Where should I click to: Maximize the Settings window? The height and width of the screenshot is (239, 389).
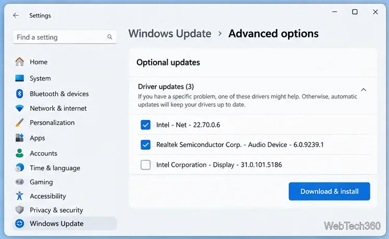click(355, 11)
